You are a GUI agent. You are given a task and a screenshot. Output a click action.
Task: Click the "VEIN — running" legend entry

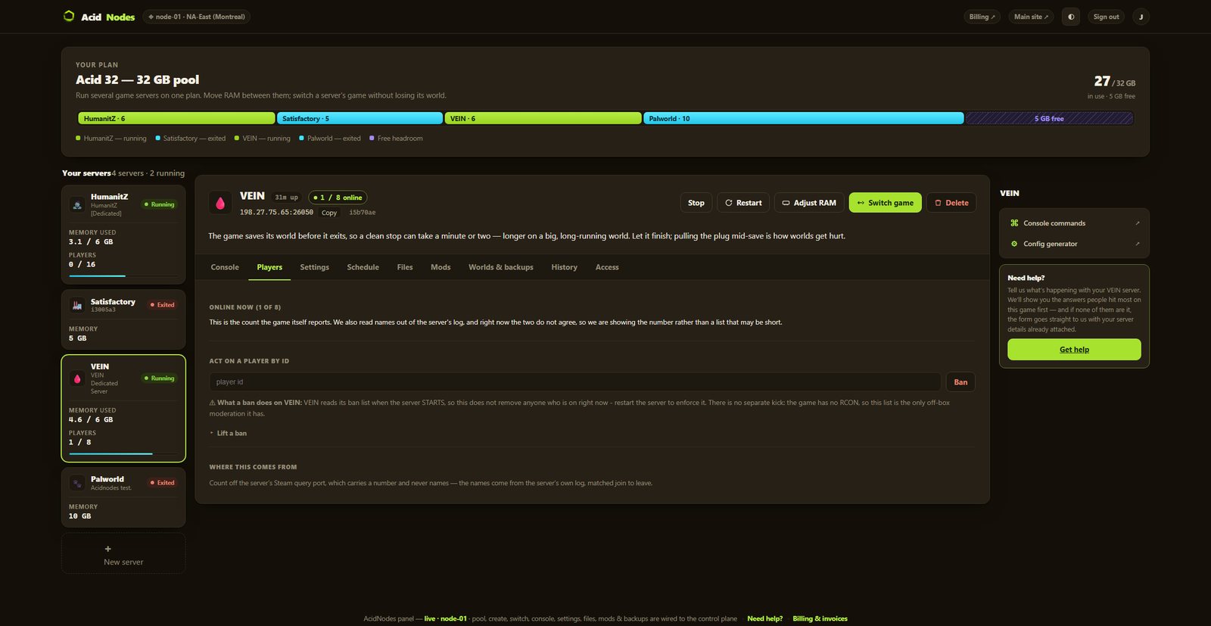tap(263, 139)
